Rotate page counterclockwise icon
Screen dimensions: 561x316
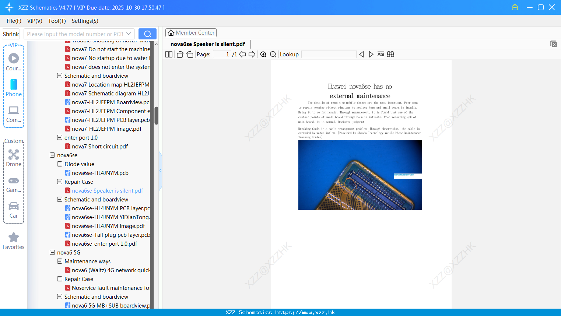(180, 55)
